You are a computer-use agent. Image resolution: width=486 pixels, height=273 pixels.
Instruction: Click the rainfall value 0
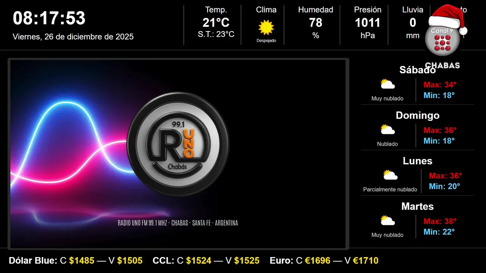(x=413, y=23)
